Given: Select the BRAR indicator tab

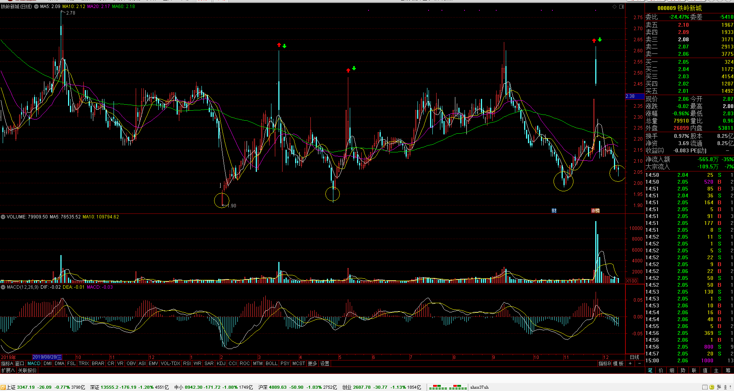Looking at the screenshot, I should [98, 364].
